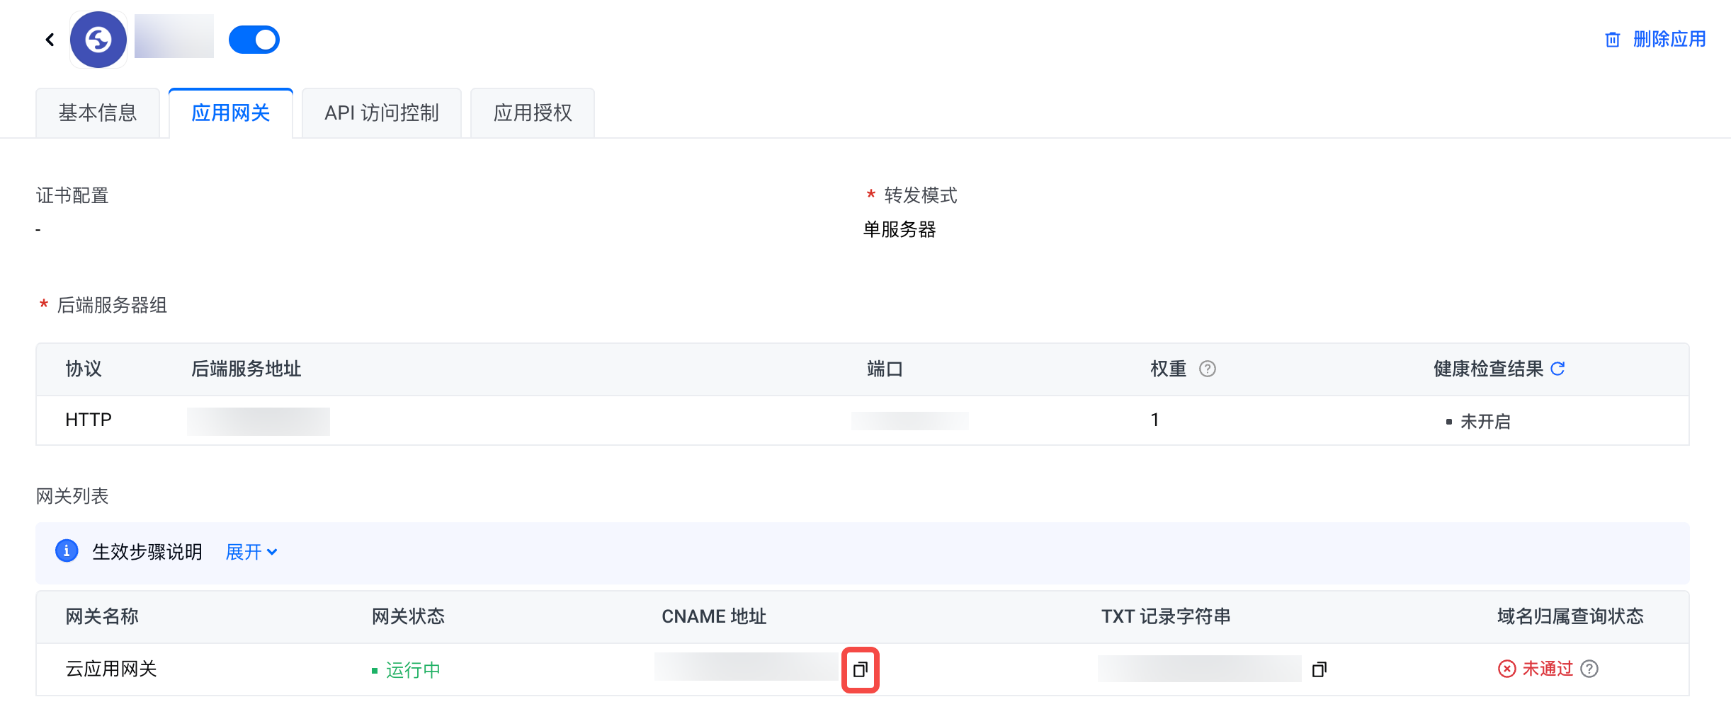Click the back arrow icon
Viewport: 1731px width, 726px height.
click(x=50, y=40)
